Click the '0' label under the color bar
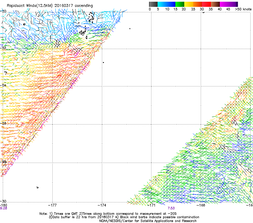 150,9
